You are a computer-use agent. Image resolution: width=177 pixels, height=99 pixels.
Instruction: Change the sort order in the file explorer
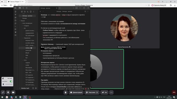[28, 12]
